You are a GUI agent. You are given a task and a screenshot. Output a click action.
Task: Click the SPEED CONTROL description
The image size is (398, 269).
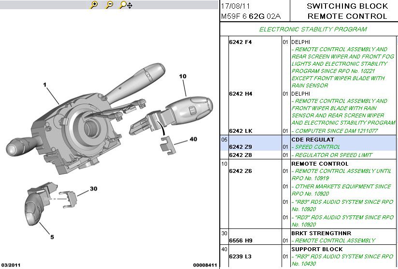[315, 147]
